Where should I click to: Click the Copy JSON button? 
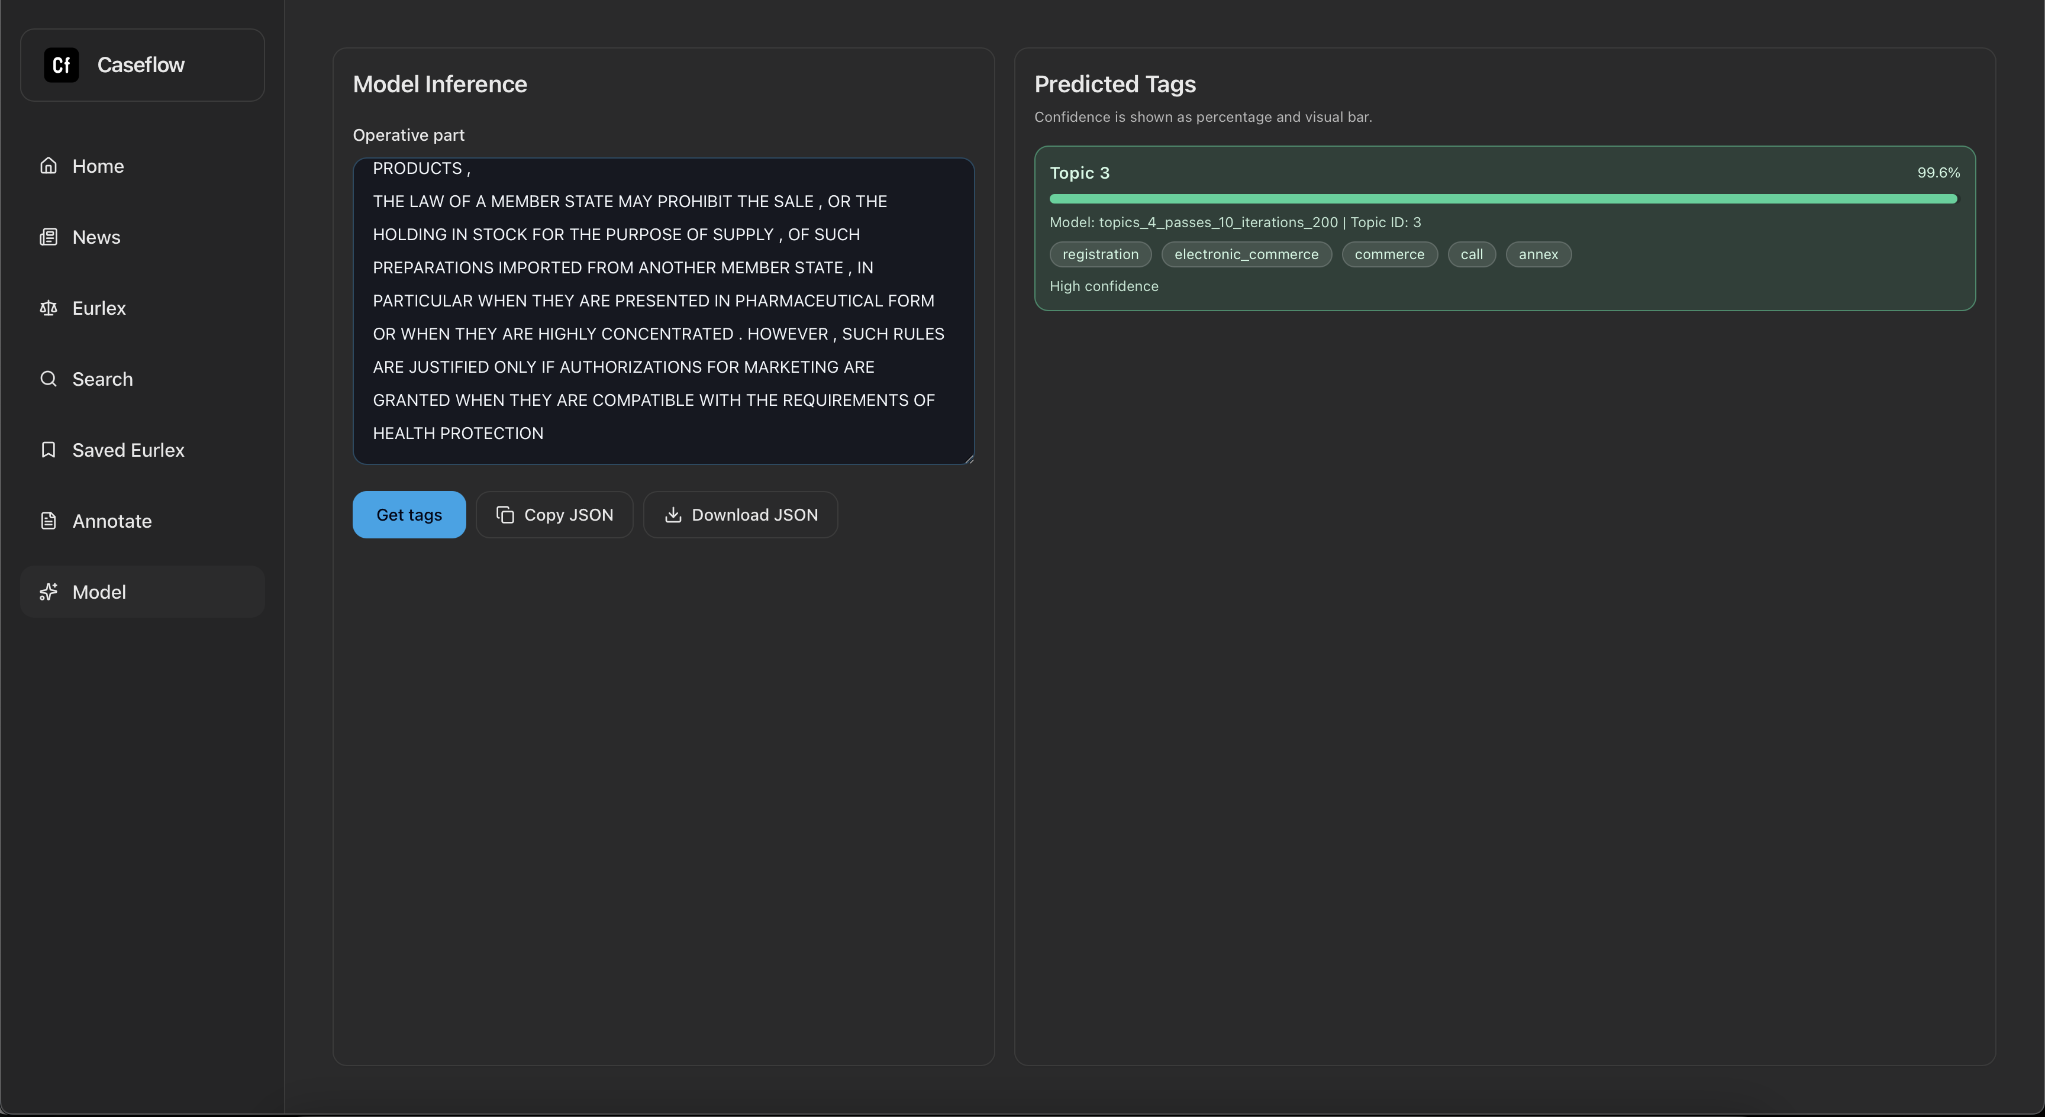pyautogui.click(x=554, y=515)
